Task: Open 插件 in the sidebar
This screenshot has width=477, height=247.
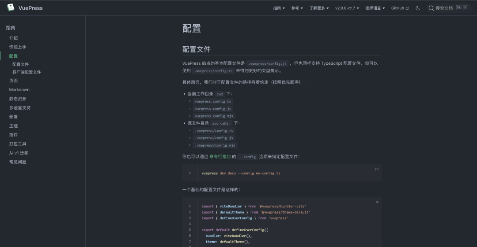Action: pos(13,135)
